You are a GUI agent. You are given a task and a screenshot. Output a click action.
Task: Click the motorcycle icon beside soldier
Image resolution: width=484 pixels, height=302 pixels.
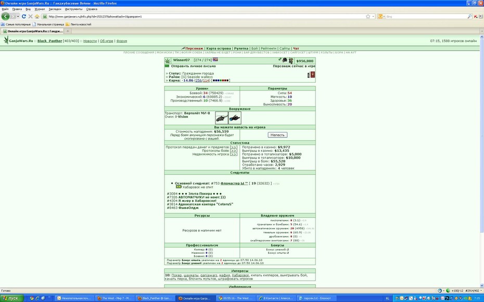[x=285, y=60]
